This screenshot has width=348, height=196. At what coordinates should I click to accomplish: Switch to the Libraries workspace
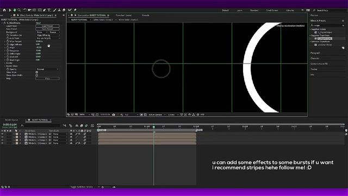click(x=290, y=10)
